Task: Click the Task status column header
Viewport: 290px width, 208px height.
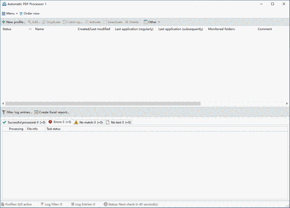Action: coord(54,129)
